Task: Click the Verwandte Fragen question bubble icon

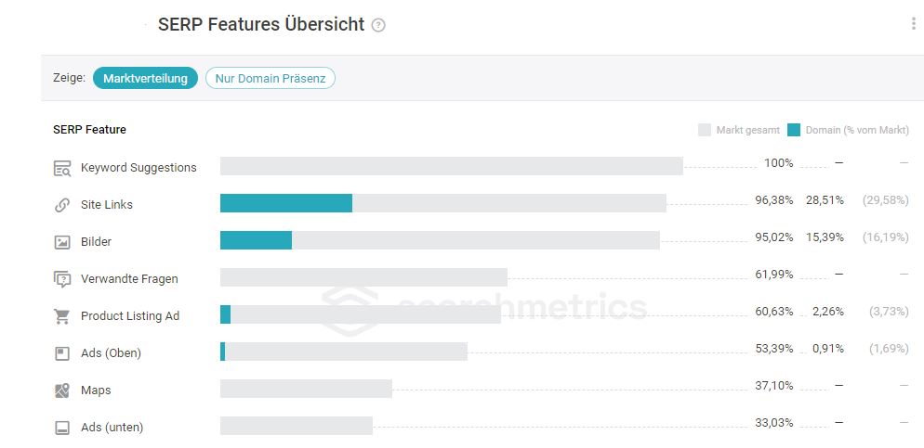Action: coord(62,279)
